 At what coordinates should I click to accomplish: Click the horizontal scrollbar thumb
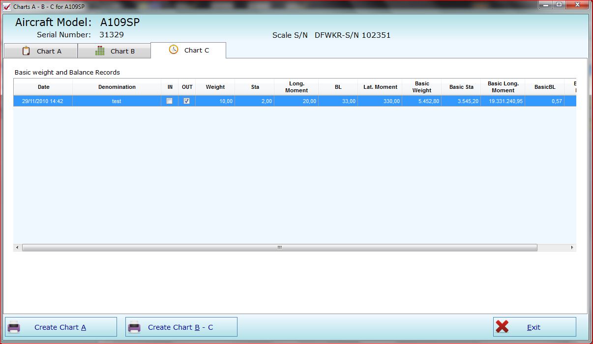[279, 248]
